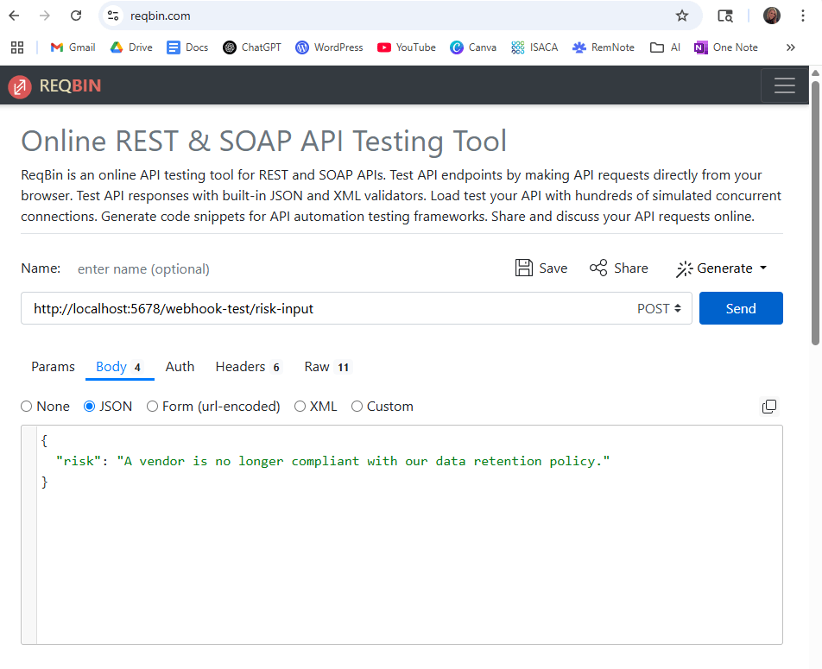The image size is (822, 669).
Task: Click the ReqBin logo icon
Action: [x=20, y=86]
